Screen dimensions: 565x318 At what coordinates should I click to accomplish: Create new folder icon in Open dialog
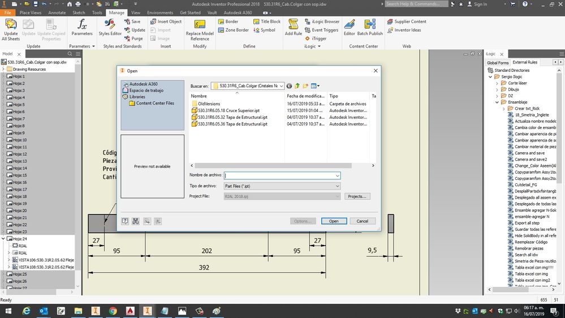click(305, 86)
